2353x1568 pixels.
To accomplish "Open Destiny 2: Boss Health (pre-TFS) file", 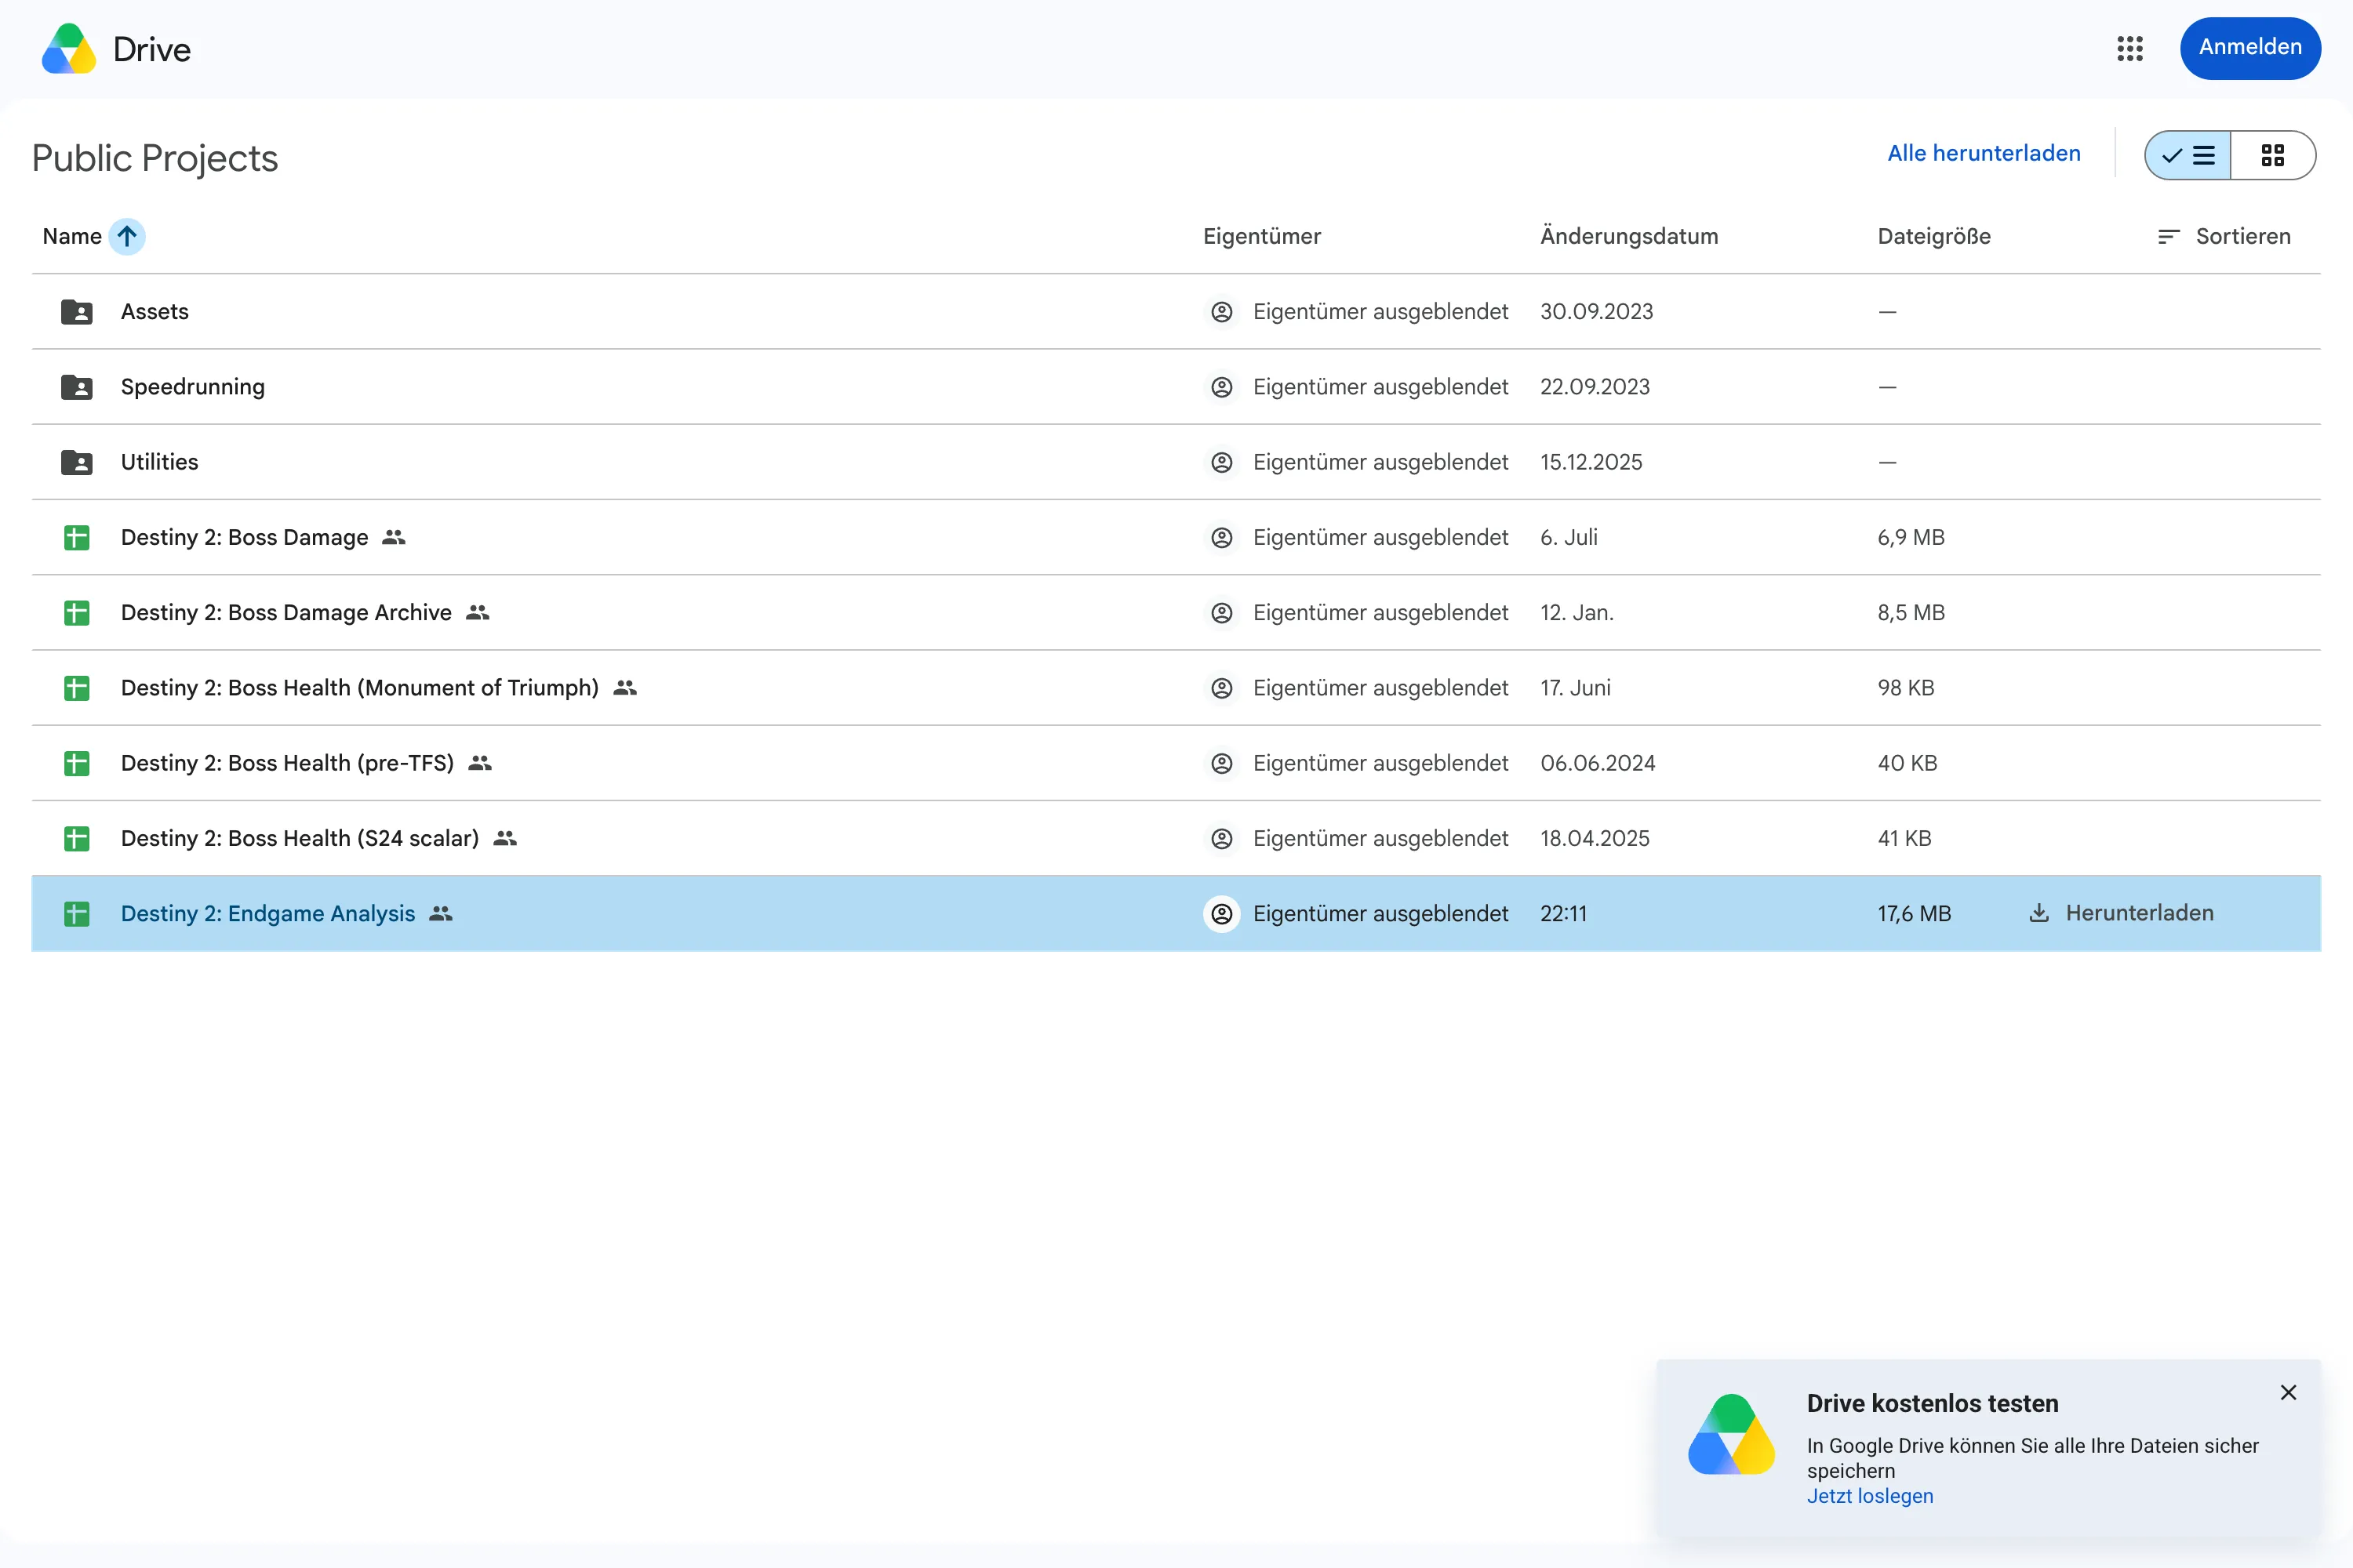I will (287, 763).
